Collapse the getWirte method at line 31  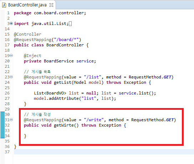pos(11,119)
